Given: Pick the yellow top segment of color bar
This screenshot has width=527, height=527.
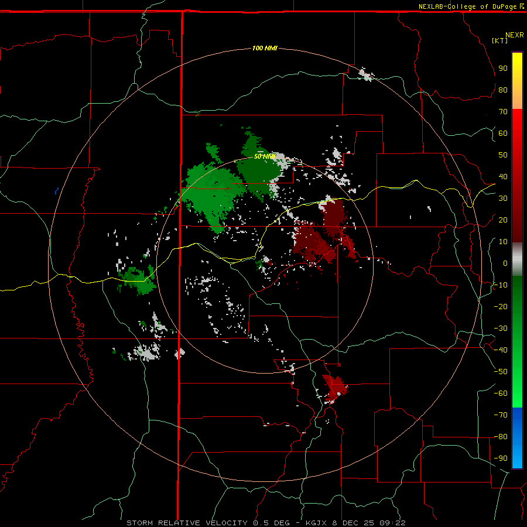Looking at the screenshot, I should (517, 81).
